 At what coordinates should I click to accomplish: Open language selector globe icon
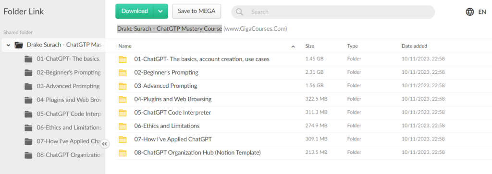470,12
